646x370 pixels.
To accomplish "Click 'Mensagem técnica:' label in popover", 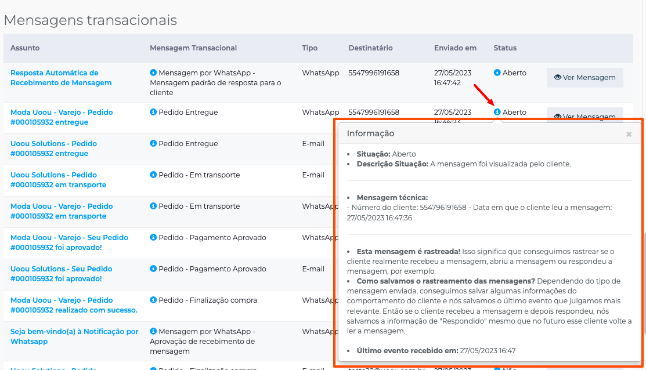I will tap(392, 198).
